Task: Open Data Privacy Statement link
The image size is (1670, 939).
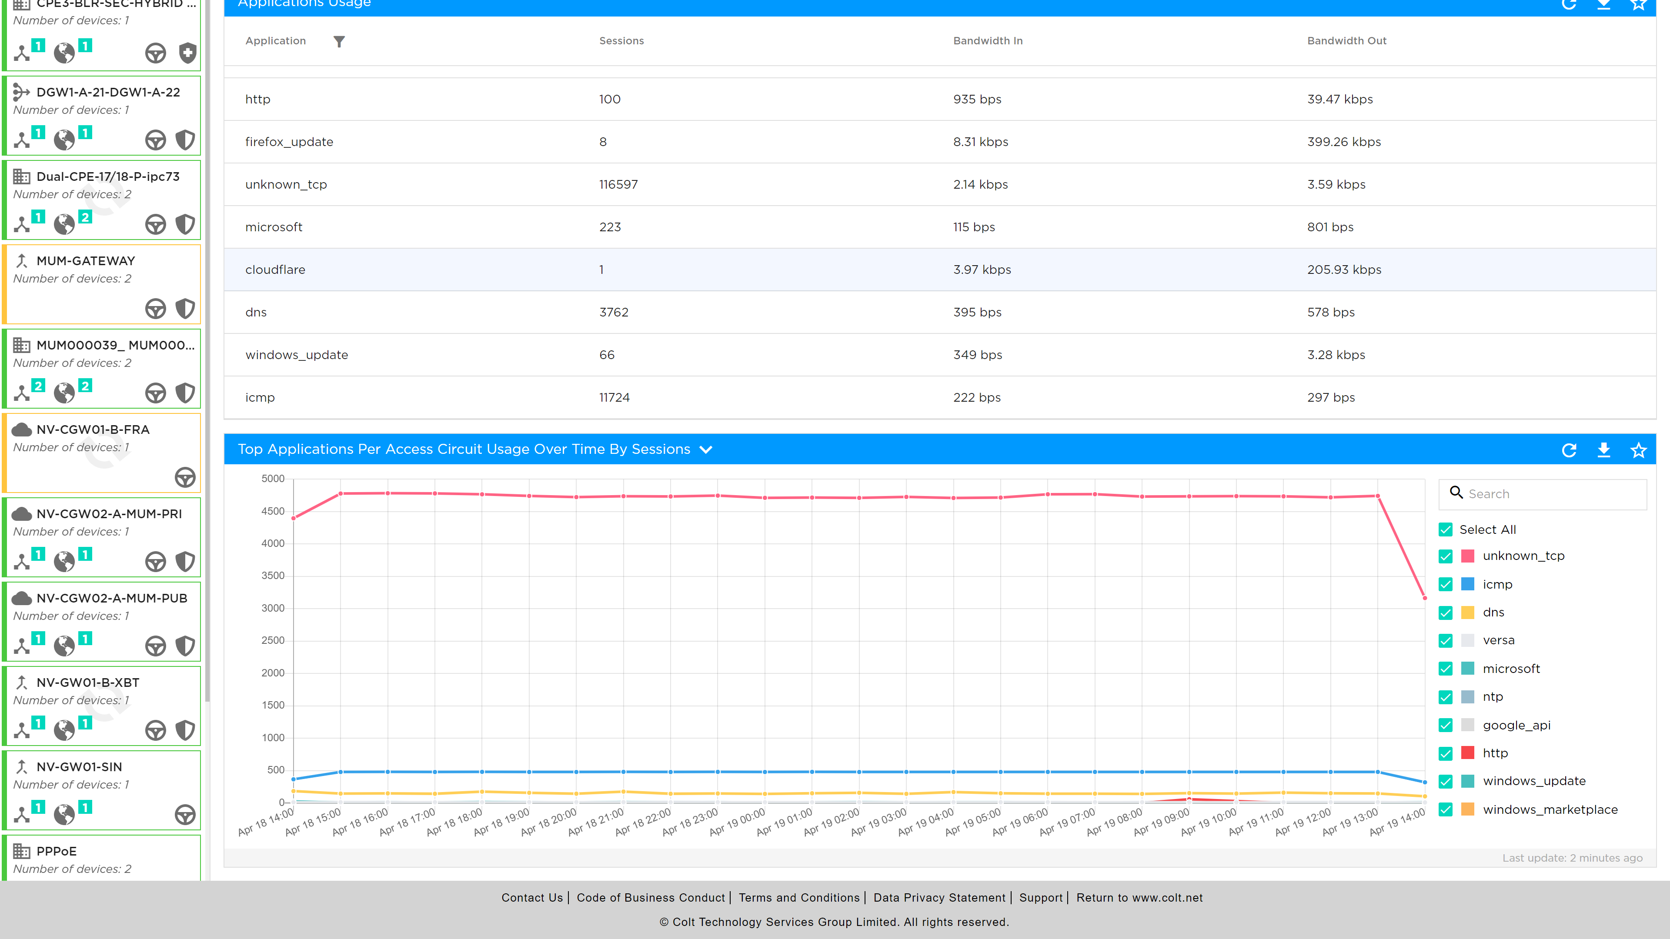Action: coord(939,898)
